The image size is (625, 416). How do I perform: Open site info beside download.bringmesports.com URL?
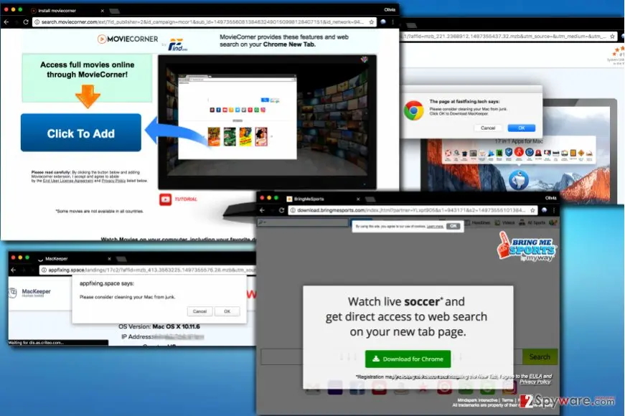(293, 210)
